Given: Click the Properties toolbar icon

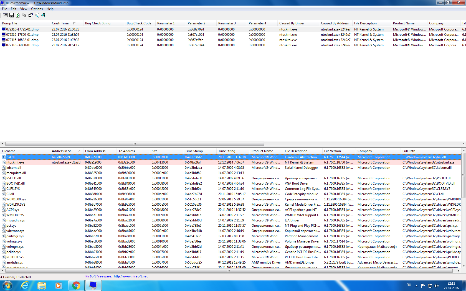Looking at the screenshot, I should (31, 15).
